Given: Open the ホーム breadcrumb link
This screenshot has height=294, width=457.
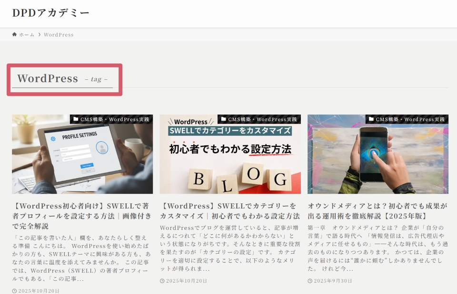Looking at the screenshot, I should 27,35.
